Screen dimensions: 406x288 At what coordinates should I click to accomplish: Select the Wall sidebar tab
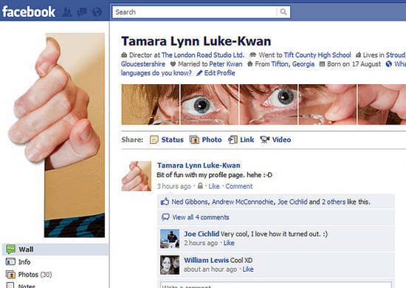55,250
